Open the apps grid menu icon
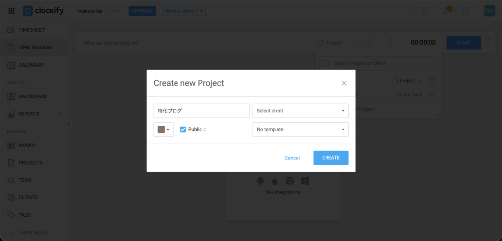 coord(11,11)
